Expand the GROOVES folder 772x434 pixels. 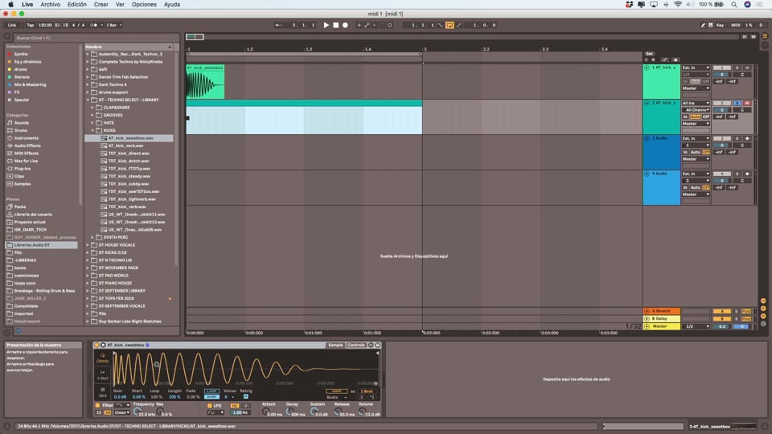[92, 115]
